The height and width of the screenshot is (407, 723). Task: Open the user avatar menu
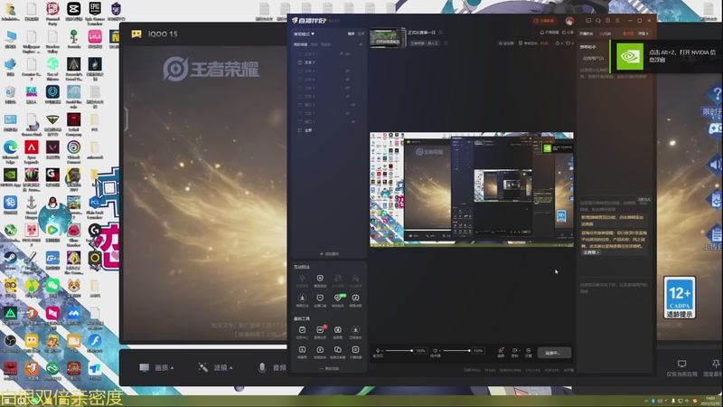569,21
